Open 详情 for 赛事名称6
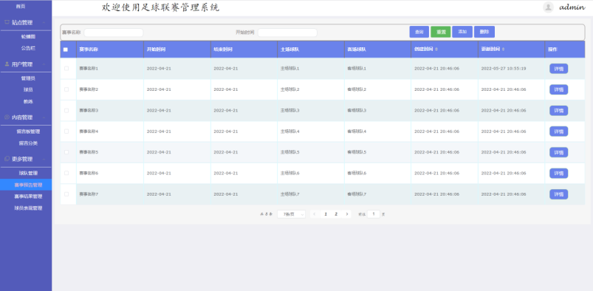593x291 pixels. click(558, 174)
